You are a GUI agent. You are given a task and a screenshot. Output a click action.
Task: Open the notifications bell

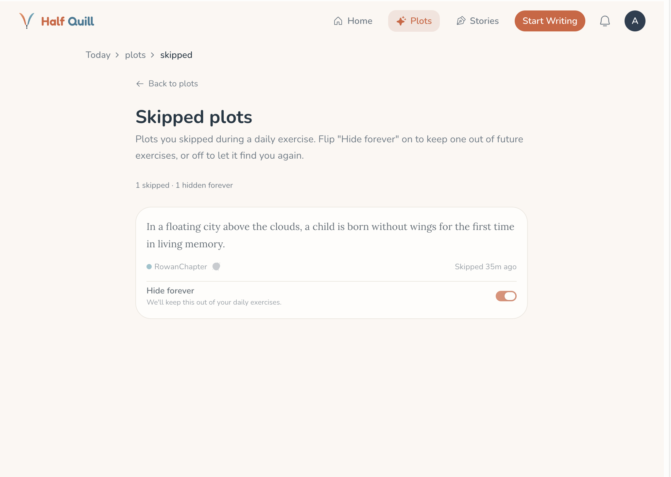605,21
